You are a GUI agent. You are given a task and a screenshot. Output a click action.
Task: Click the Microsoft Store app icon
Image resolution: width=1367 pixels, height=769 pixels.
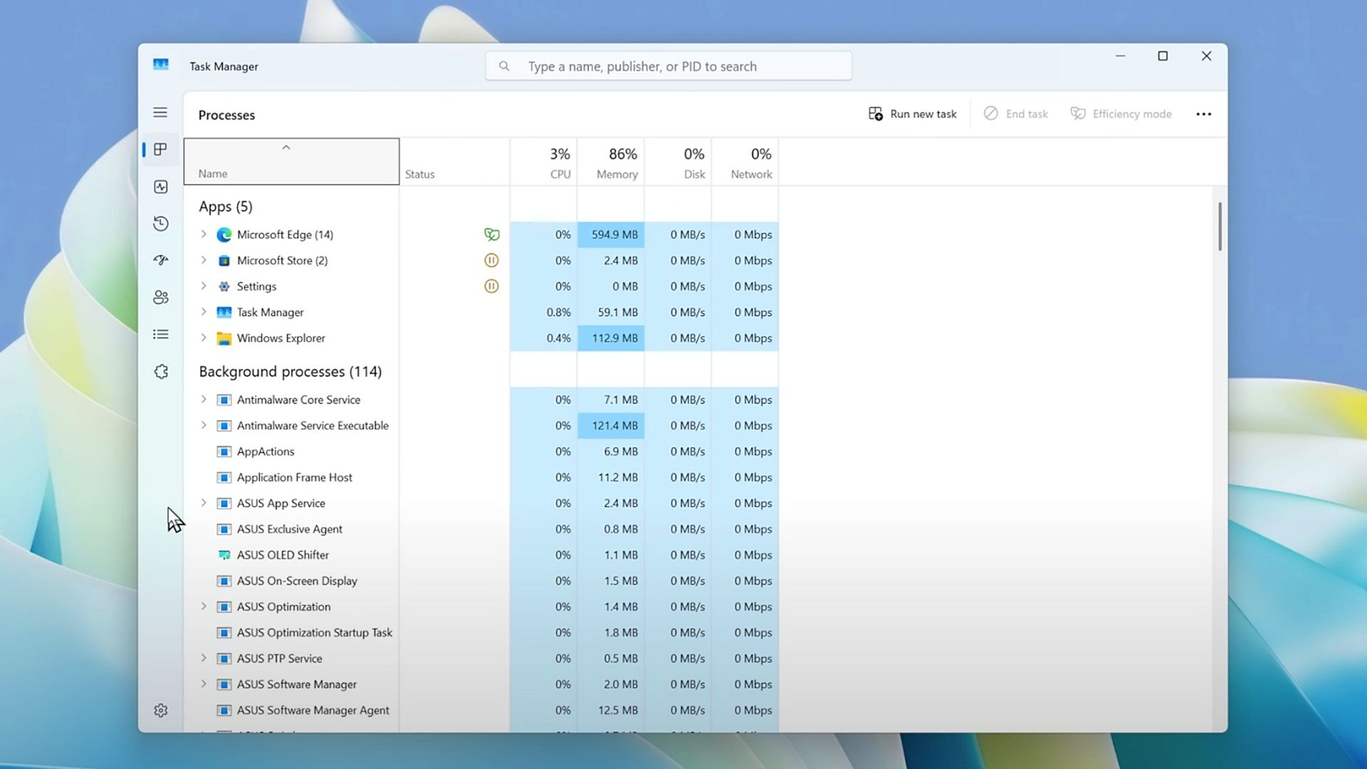coord(224,261)
